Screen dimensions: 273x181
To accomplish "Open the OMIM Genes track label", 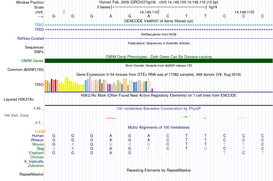I will 32,61.
